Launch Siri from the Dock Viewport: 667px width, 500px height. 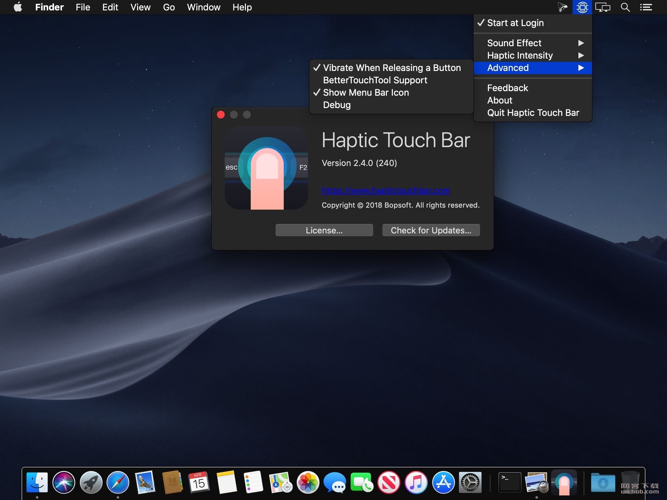[64, 482]
